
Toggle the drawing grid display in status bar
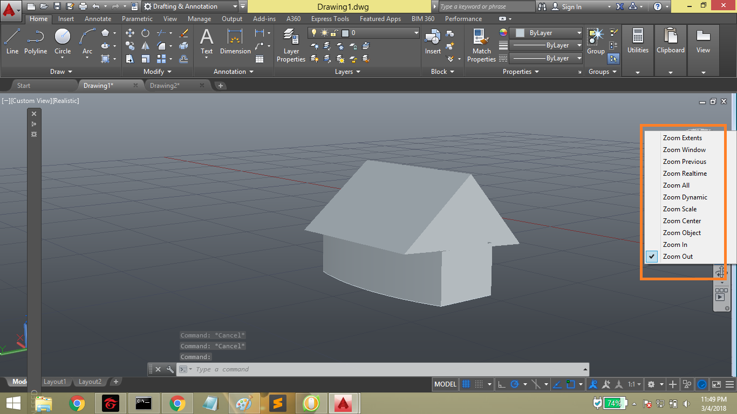[x=466, y=384]
